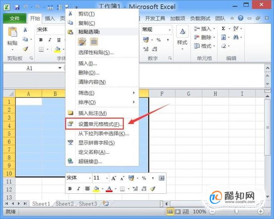Click the zoom in plus button
This screenshot has width=274, height=219.
[260, 211]
